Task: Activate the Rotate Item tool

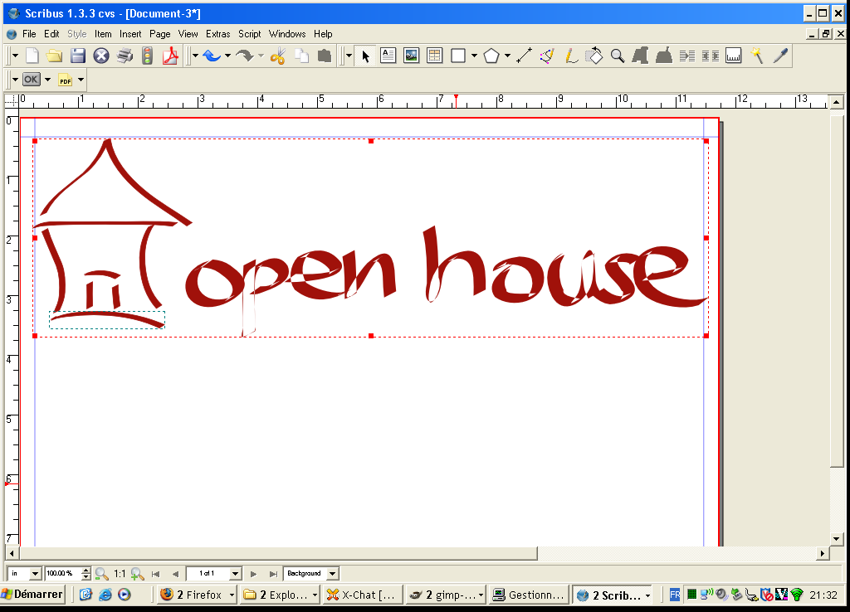Action: pyautogui.click(x=594, y=56)
